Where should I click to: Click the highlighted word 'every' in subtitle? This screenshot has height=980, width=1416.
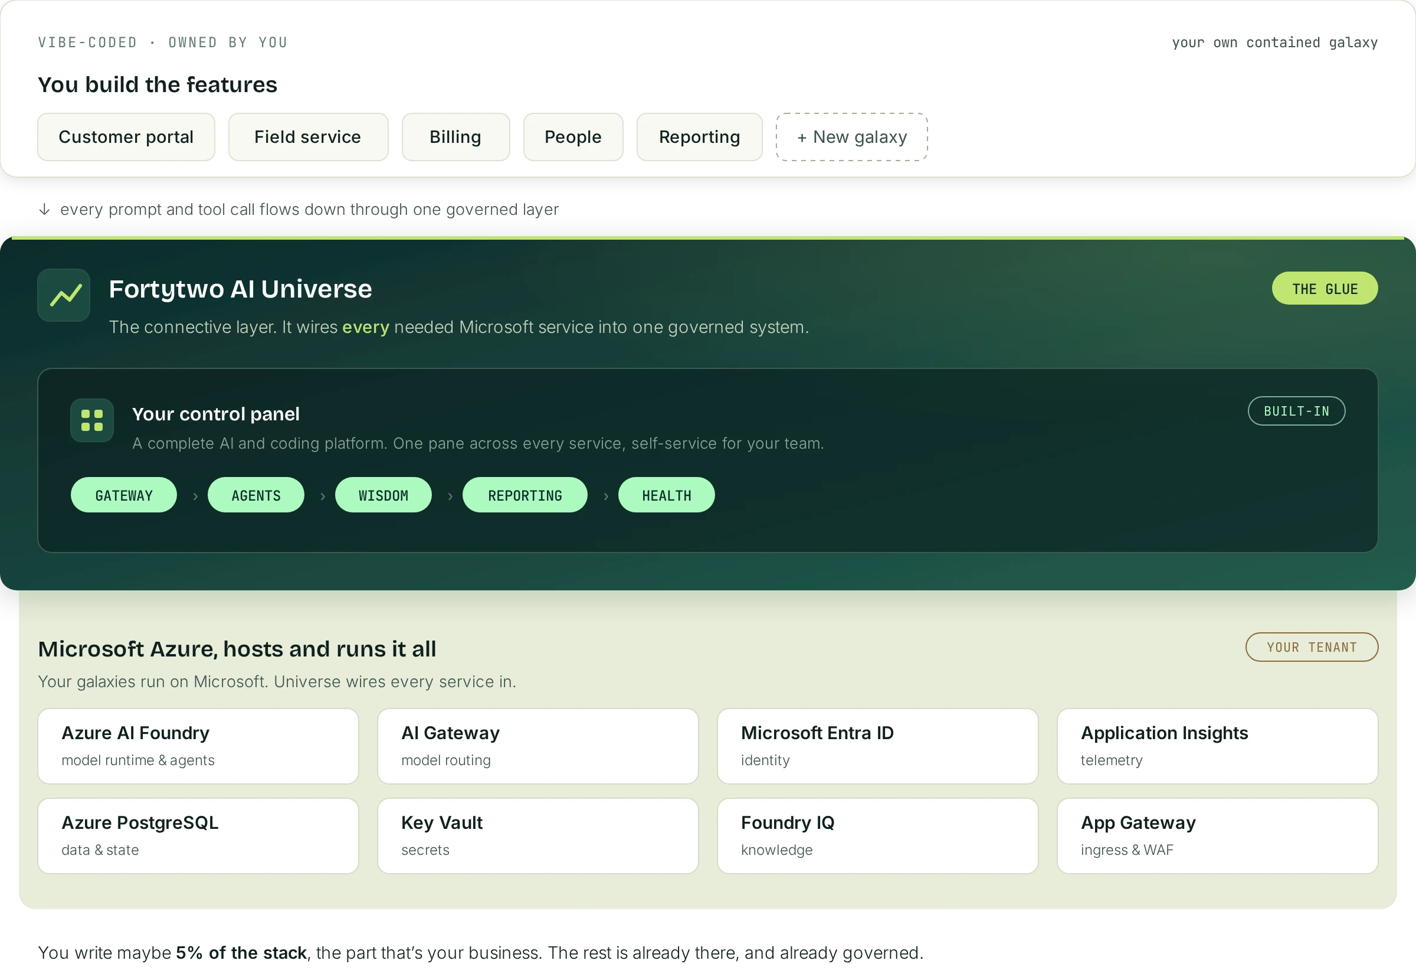366,328
